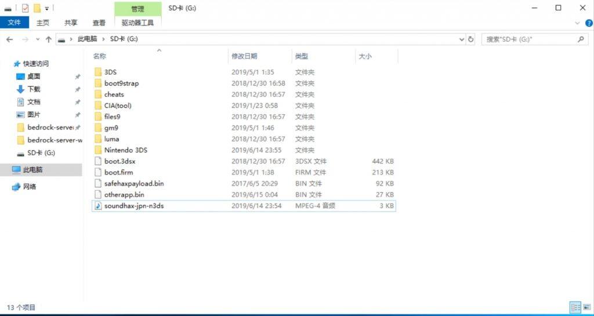Click 此电脑 in the address bar
This screenshot has width=594, height=316.
(x=87, y=39)
